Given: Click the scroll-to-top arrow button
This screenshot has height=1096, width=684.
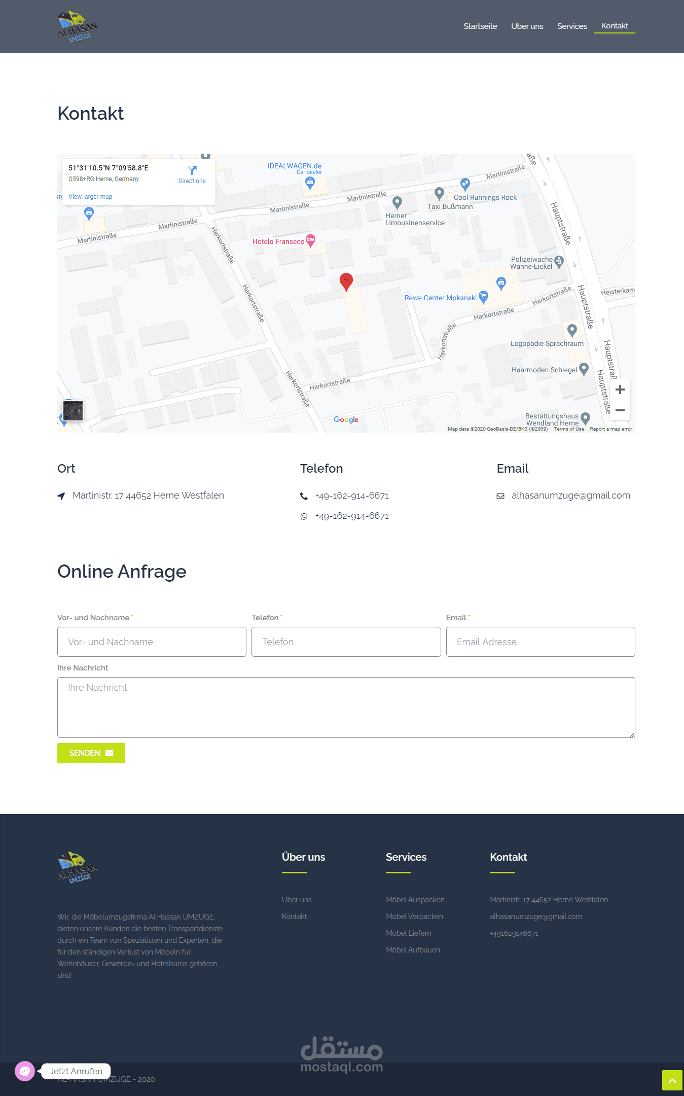Looking at the screenshot, I should 672,1080.
